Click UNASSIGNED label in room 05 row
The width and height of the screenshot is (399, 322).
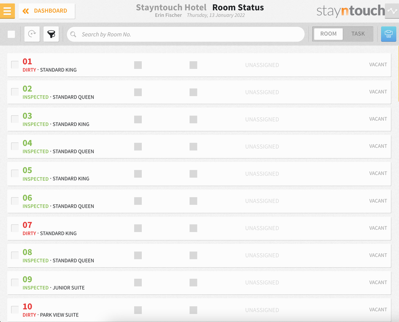pos(262,174)
